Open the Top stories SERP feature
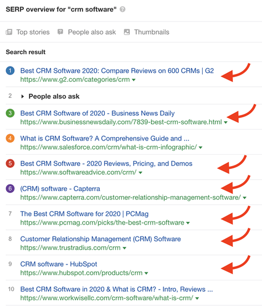Viewport: 262px width, 306px height. (33, 32)
